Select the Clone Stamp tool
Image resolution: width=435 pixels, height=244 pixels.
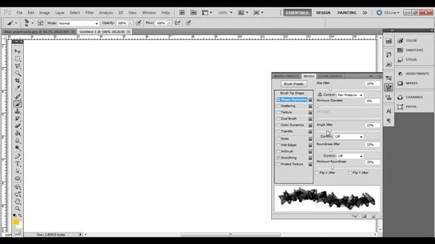18,111
